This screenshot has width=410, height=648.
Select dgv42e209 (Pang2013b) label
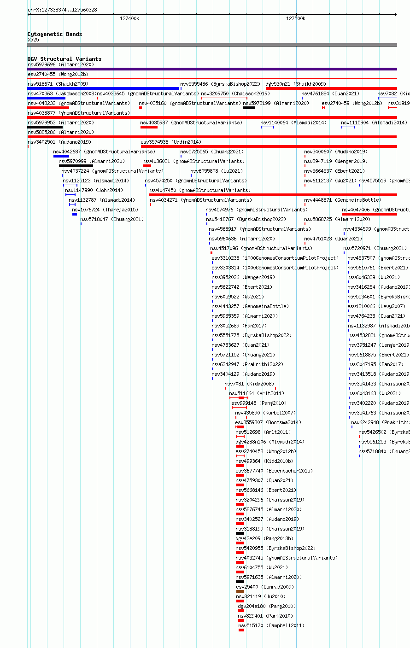pos(264,538)
